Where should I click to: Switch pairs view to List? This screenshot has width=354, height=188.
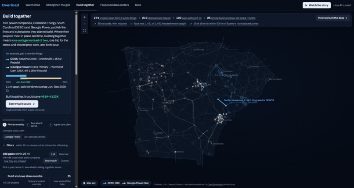click(x=53, y=154)
